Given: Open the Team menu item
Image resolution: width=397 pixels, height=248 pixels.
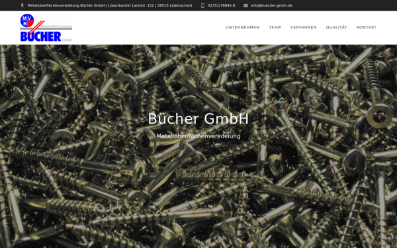Looking at the screenshot, I should (x=275, y=27).
